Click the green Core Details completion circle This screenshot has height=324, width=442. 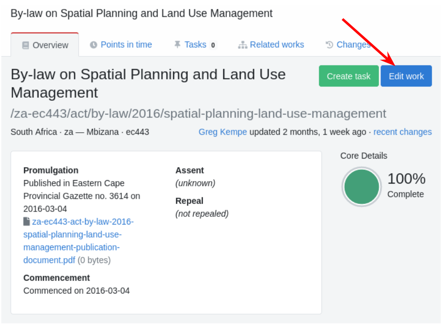[361, 187]
